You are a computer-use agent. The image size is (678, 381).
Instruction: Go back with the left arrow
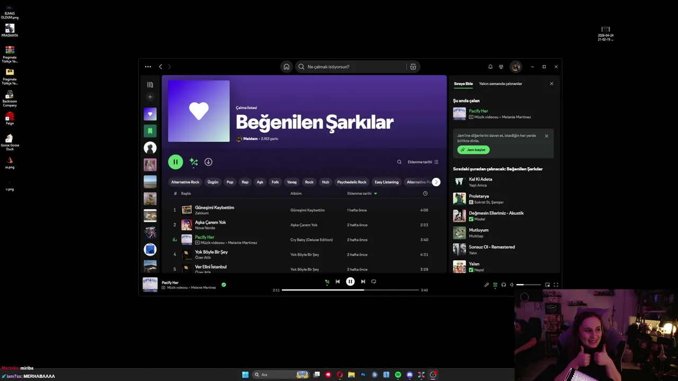pos(160,67)
